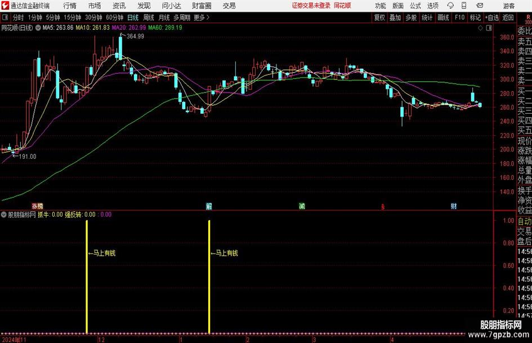Click the 191.00 low price label

27,157
